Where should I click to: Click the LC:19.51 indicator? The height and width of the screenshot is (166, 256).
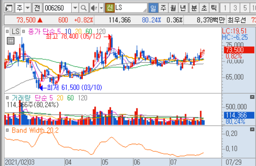(234, 31)
